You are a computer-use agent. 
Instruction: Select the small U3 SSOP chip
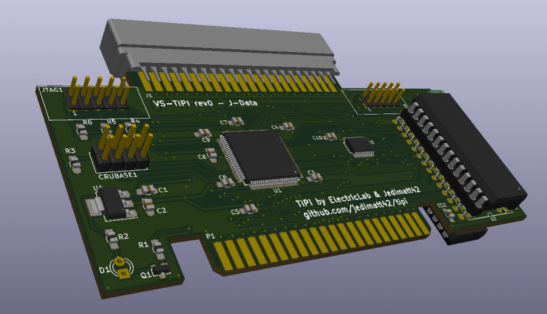coord(359,147)
